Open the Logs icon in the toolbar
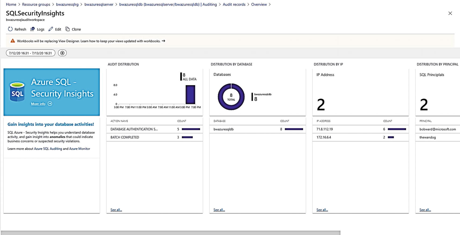 32,29
